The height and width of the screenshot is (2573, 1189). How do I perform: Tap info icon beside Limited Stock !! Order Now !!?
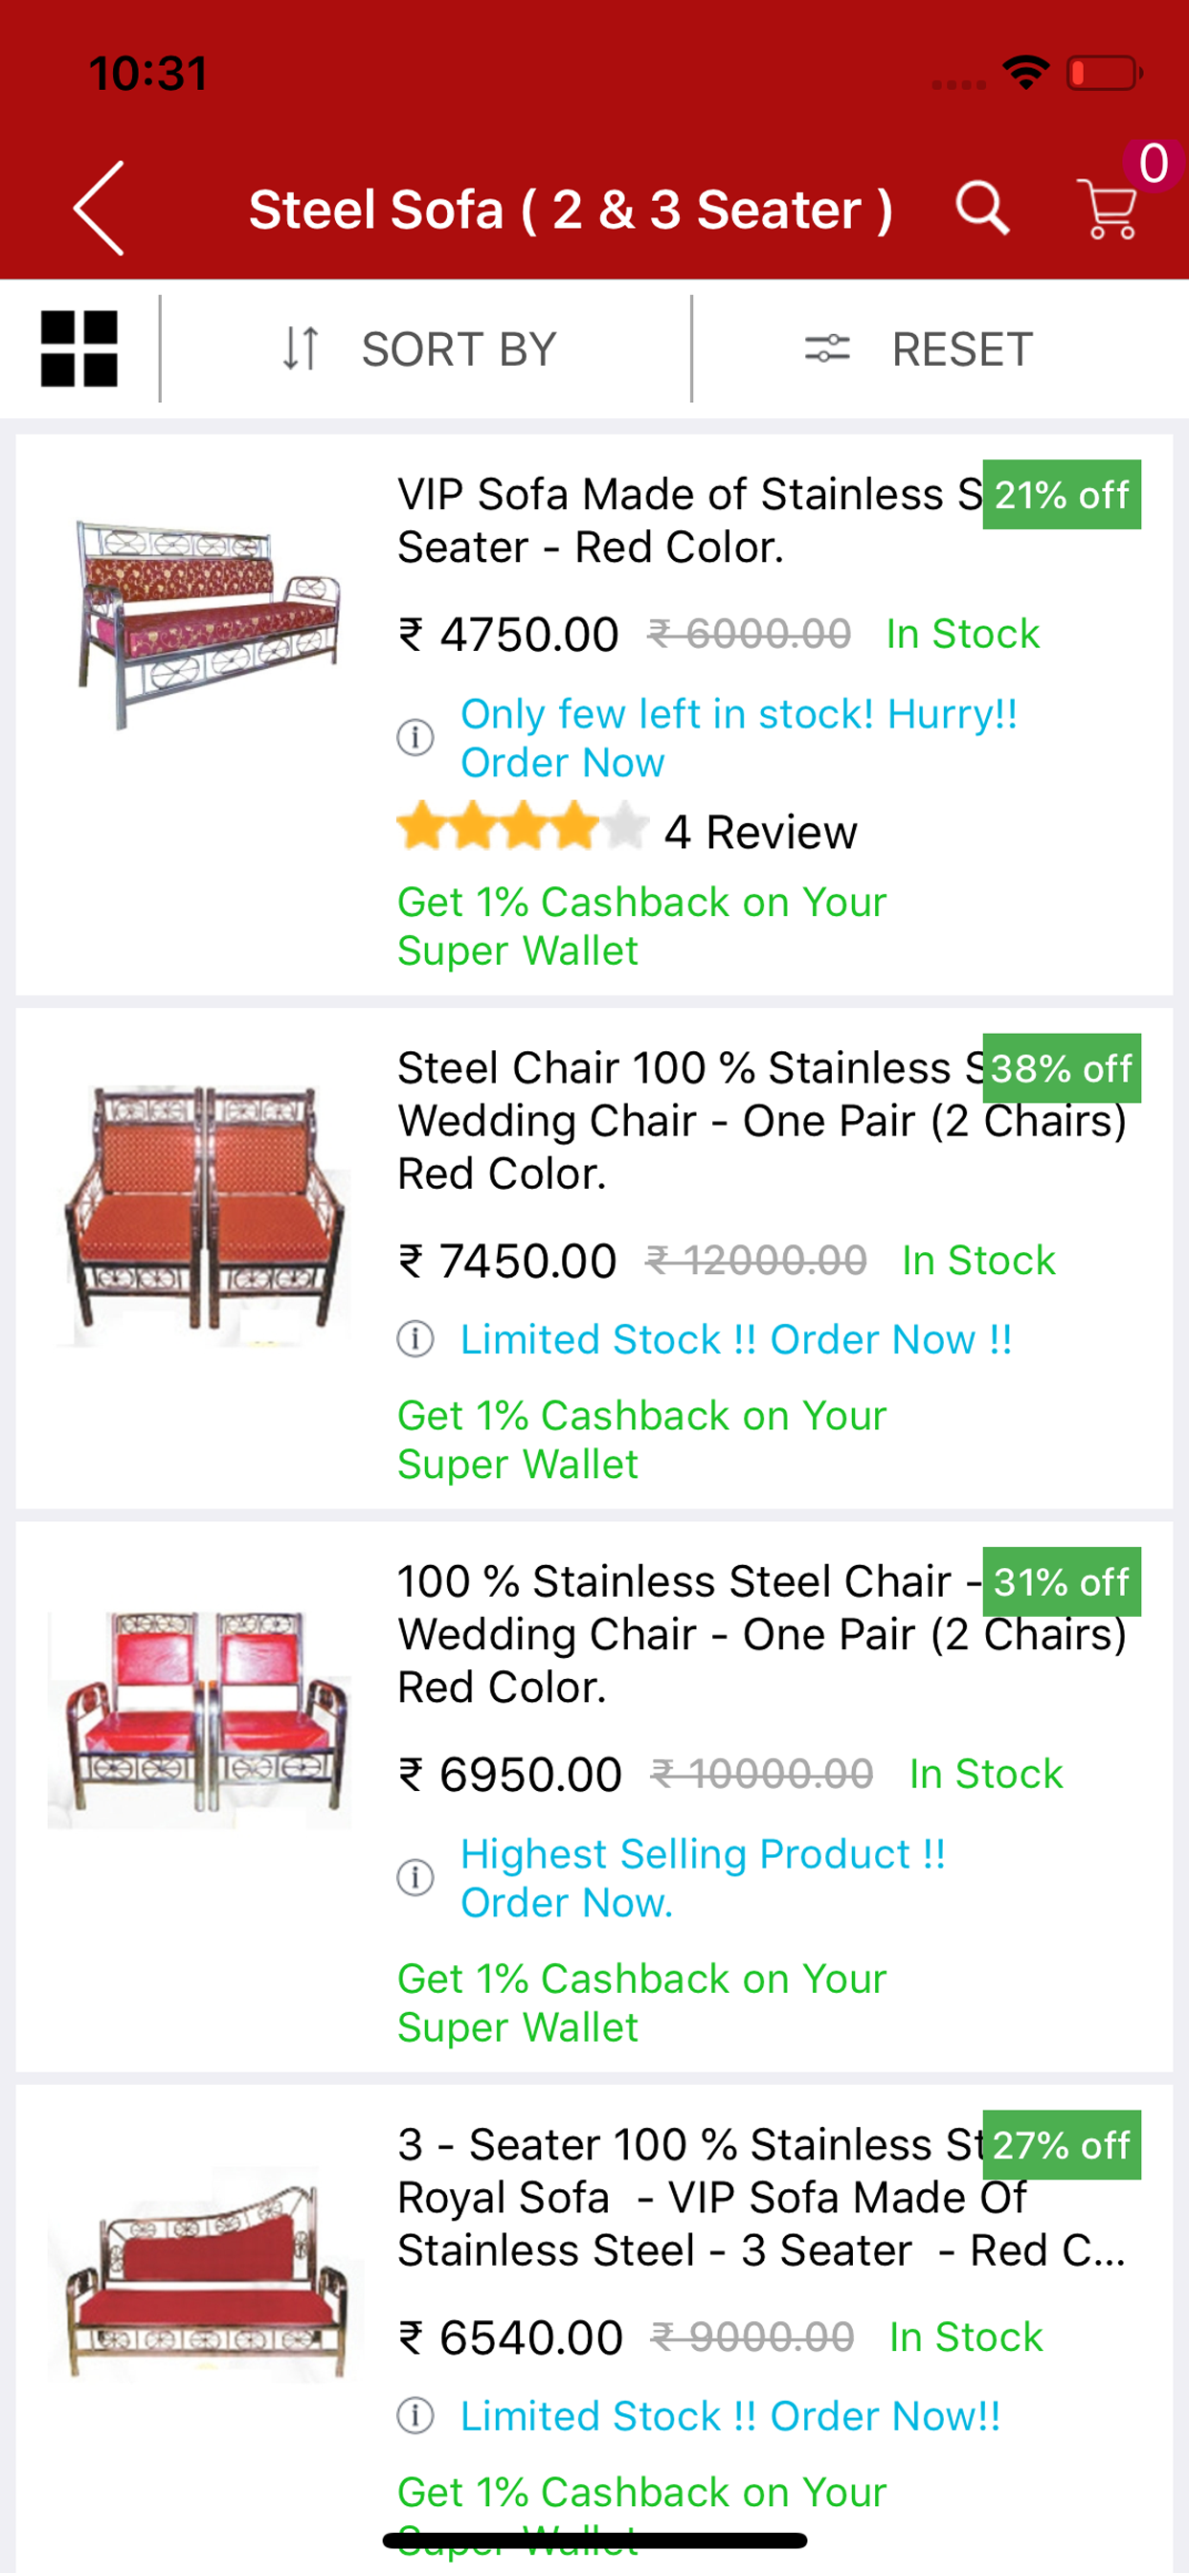pyautogui.click(x=415, y=1338)
